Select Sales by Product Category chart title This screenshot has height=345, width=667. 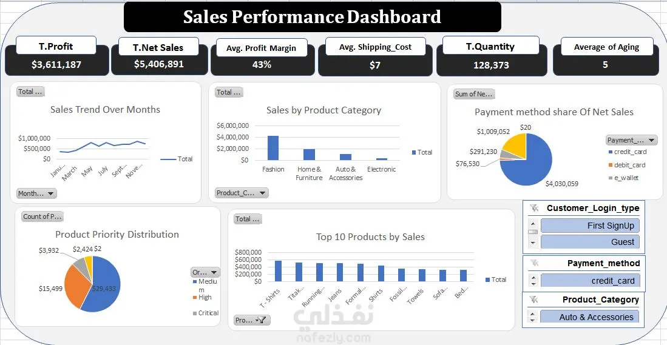323,110
